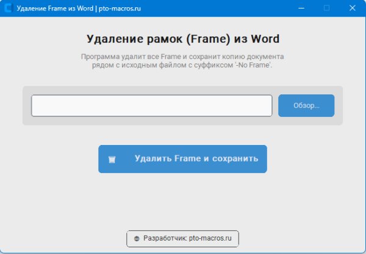
Task: Click the description text about '-No Frame' suffix
Action: 182,61
